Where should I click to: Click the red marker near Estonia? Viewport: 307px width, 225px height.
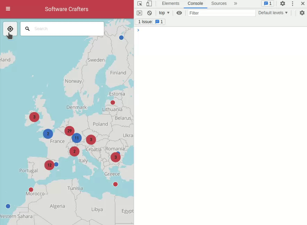click(x=113, y=102)
